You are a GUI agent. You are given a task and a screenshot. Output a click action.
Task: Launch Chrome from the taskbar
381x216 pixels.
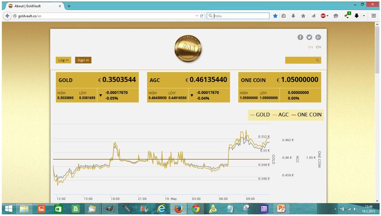(x=196, y=209)
